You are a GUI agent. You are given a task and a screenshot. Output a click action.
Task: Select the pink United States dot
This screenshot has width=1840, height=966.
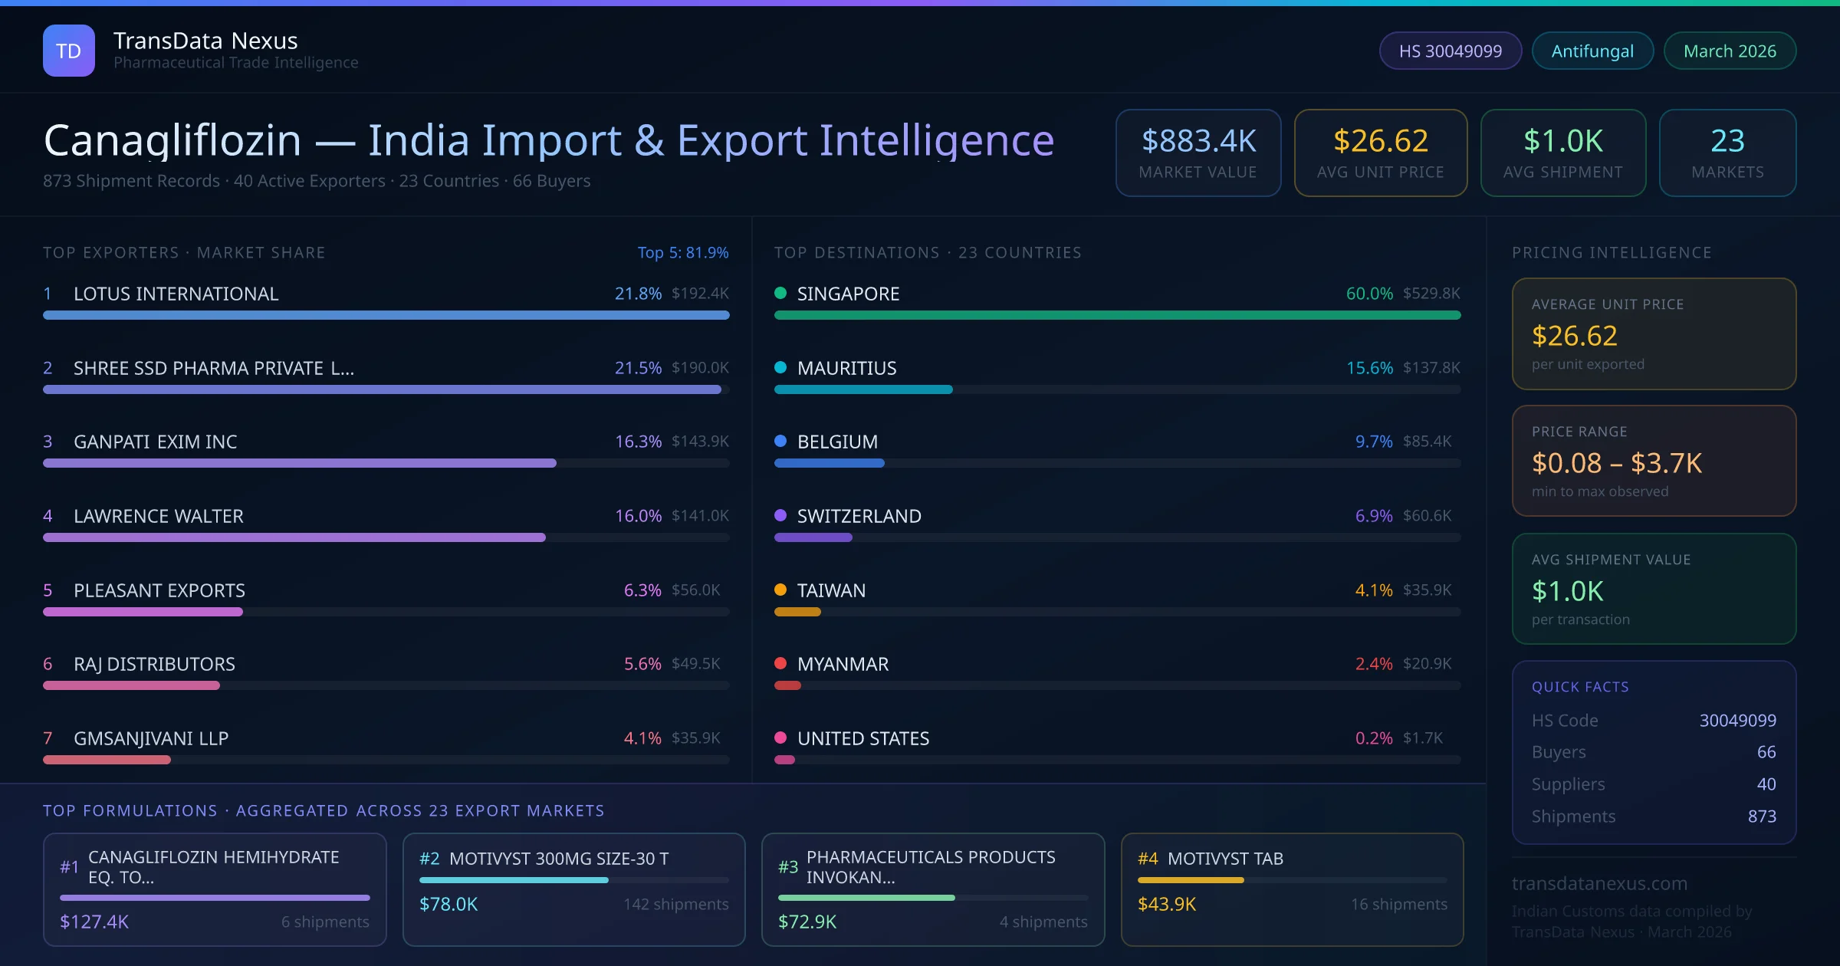coord(780,738)
